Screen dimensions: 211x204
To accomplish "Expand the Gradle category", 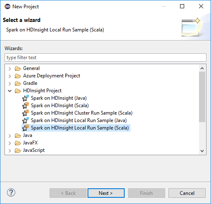I will 9,84.
